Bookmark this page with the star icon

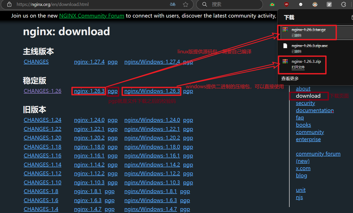[x=186, y=4]
